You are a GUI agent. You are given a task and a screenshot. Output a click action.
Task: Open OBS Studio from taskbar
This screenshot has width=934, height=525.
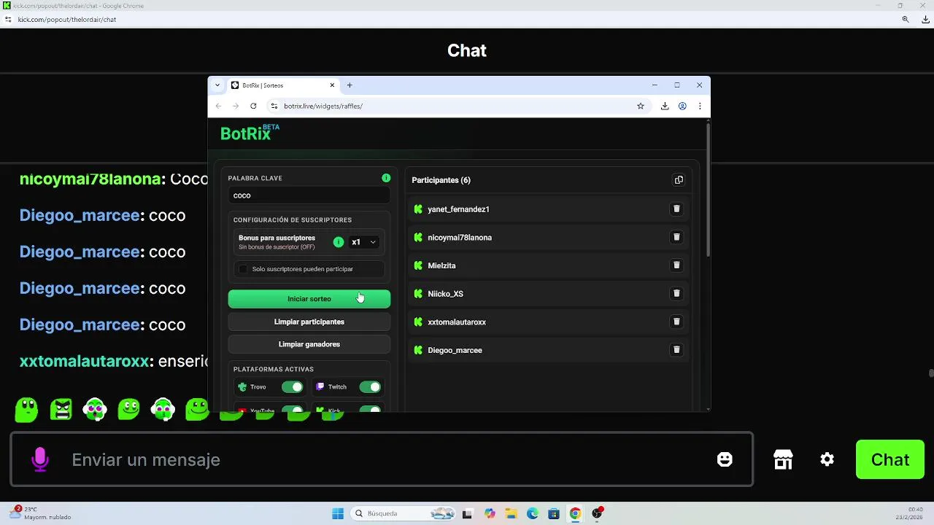597,513
